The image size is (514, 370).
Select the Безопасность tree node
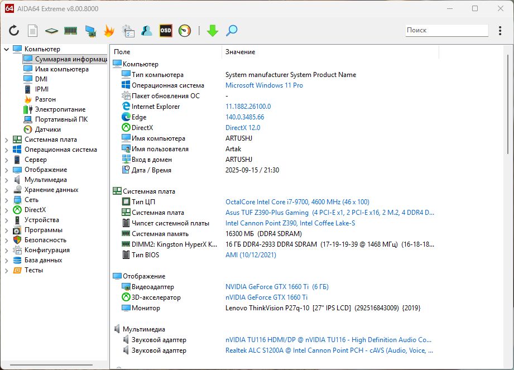[x=45, y=240]
